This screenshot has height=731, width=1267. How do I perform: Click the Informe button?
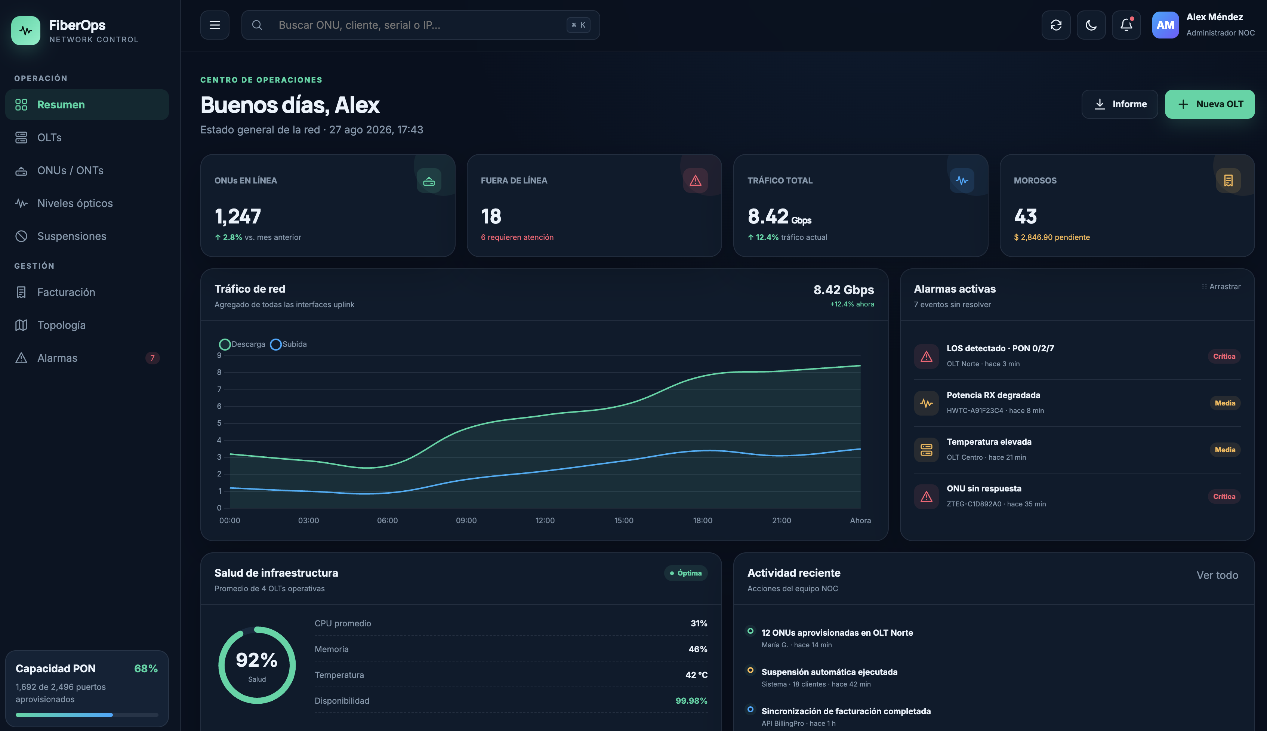click(x=1120, y=104)
